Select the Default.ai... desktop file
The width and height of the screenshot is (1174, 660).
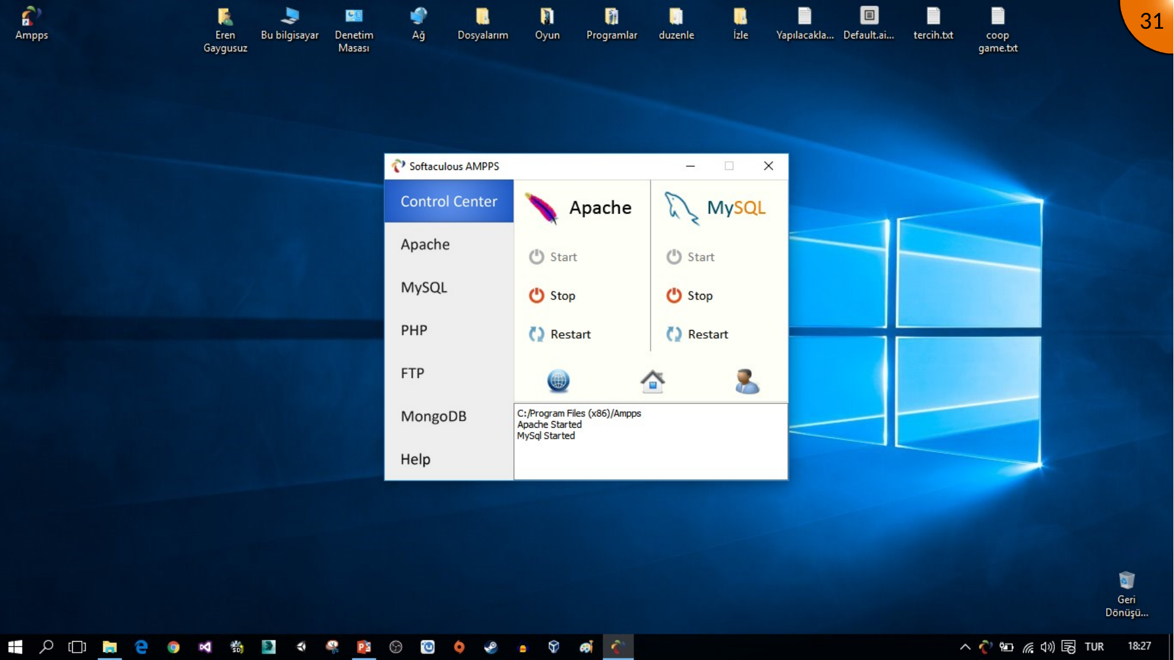(869, 24)
